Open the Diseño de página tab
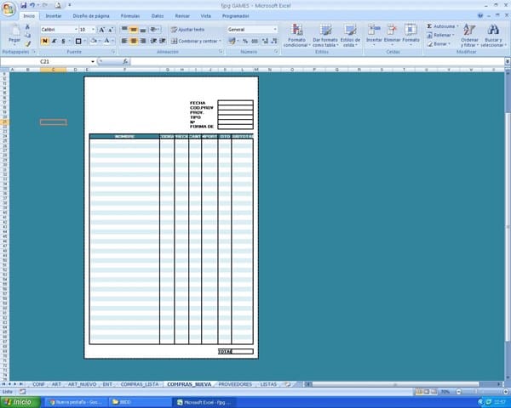511x408 pixels. point(91,16)
